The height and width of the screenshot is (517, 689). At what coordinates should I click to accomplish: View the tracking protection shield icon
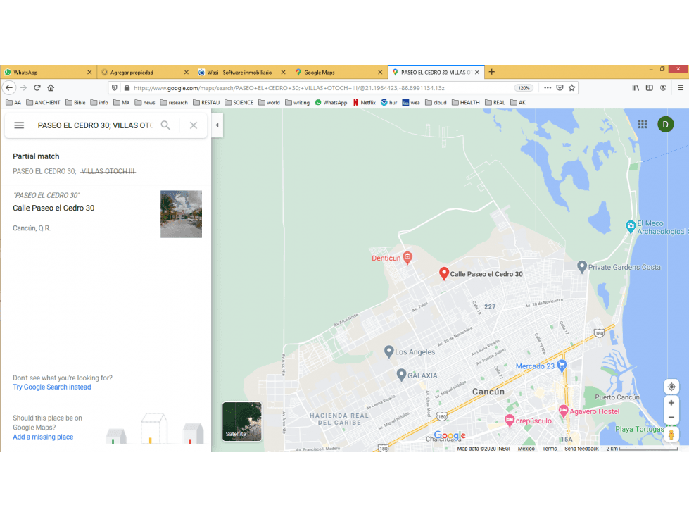pyautogui.click(x=114, y=87)
